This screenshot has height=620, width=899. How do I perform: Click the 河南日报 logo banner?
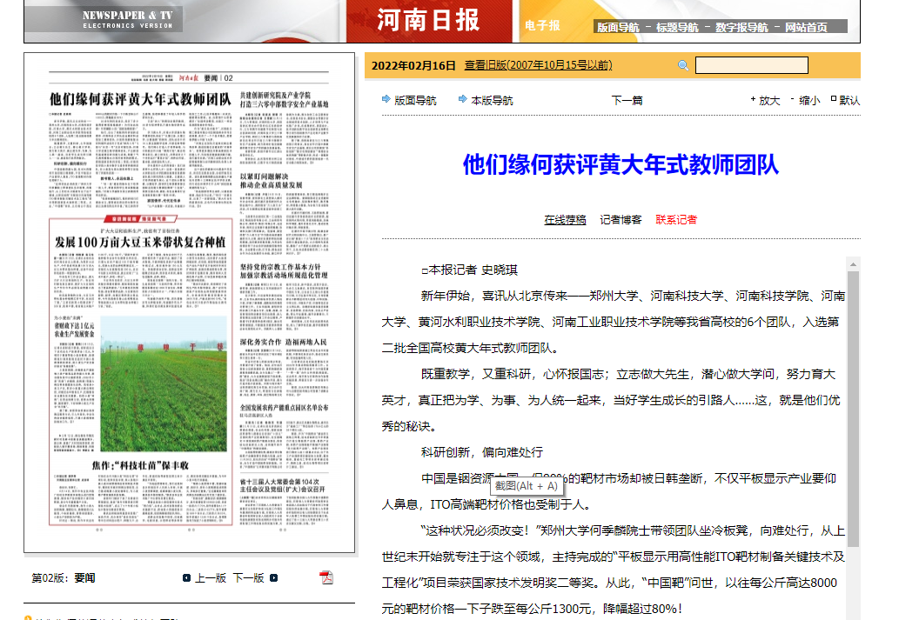(428, 21)
